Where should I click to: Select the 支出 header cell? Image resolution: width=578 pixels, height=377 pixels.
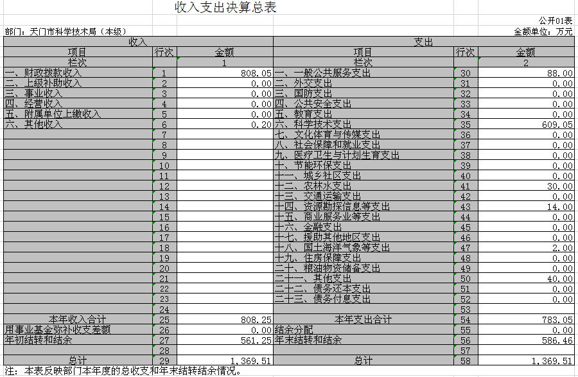click(424, 42)
